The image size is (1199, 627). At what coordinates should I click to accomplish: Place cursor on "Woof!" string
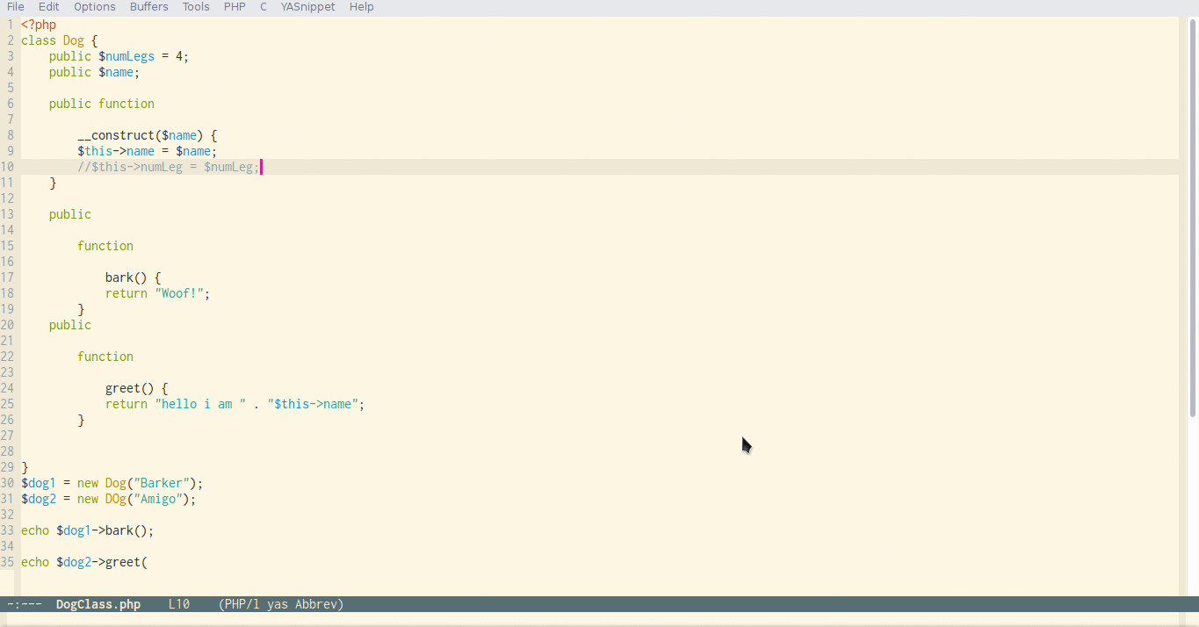pyautogui.click(x=183, y=293)
